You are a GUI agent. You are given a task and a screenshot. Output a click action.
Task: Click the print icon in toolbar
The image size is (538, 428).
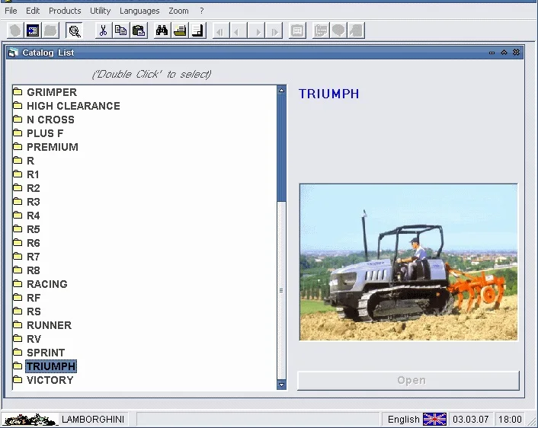[x=180, y=31]
